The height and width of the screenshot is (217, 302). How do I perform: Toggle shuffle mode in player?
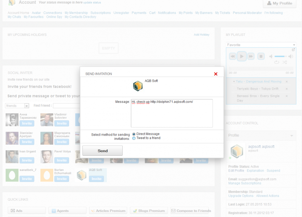tap(285, 62)
